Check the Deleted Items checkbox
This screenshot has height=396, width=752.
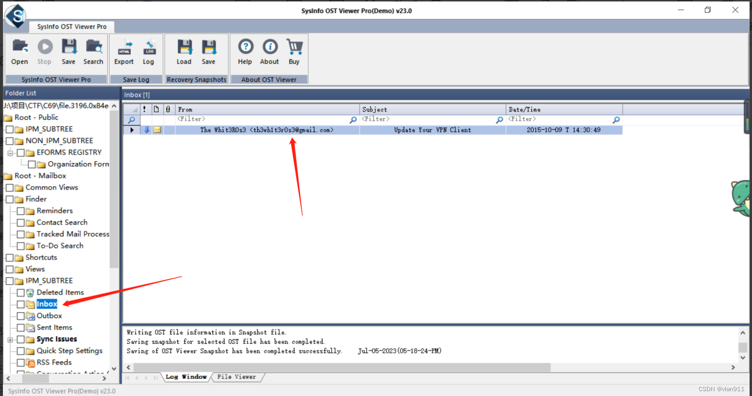point(20,293)
